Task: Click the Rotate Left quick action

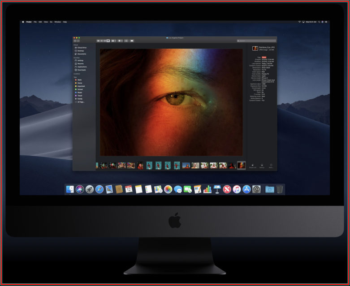Action: tap(253, 166)
